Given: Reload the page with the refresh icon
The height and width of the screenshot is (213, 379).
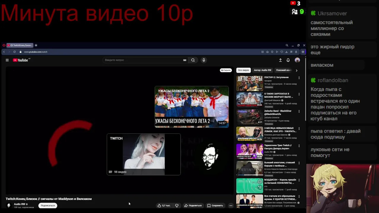Looking at the screenshot, I should point(14,52).
